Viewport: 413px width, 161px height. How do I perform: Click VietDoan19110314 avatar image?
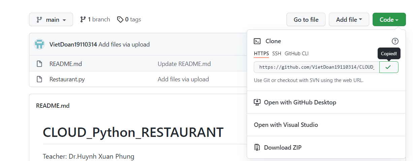tap(39, 44)
